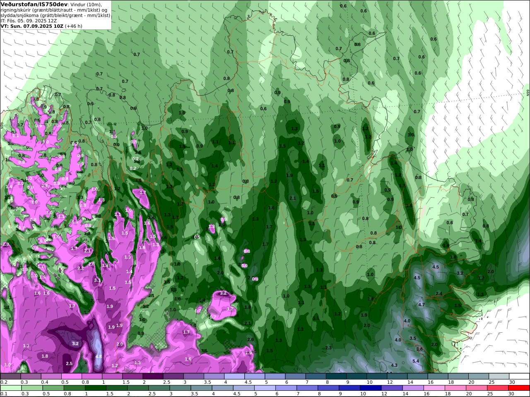Select the medium green 0.5–0.8 rain legend swatch
530x397 pixels.
click(x=53, y=388)
